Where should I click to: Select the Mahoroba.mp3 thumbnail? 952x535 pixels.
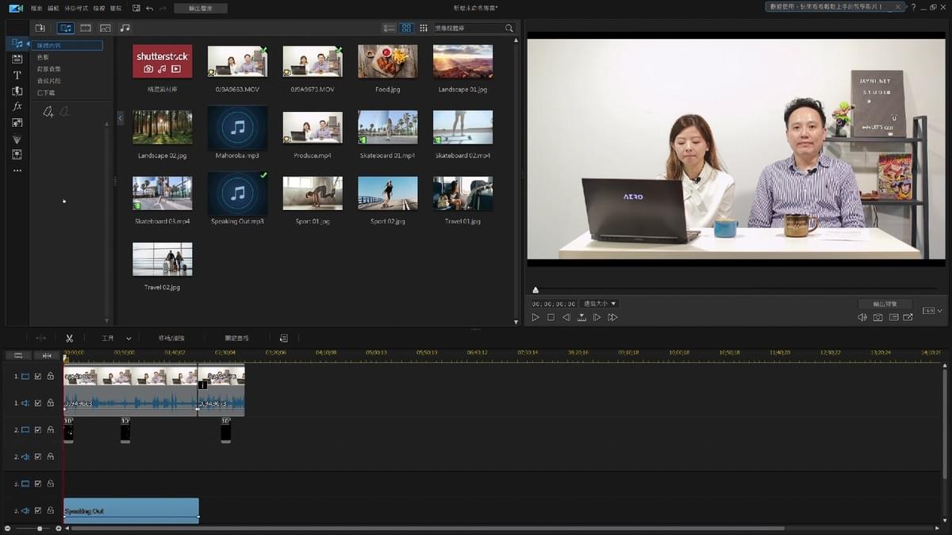pos(237,127)
